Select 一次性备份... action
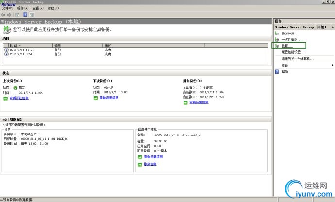 tap(291, 39)
